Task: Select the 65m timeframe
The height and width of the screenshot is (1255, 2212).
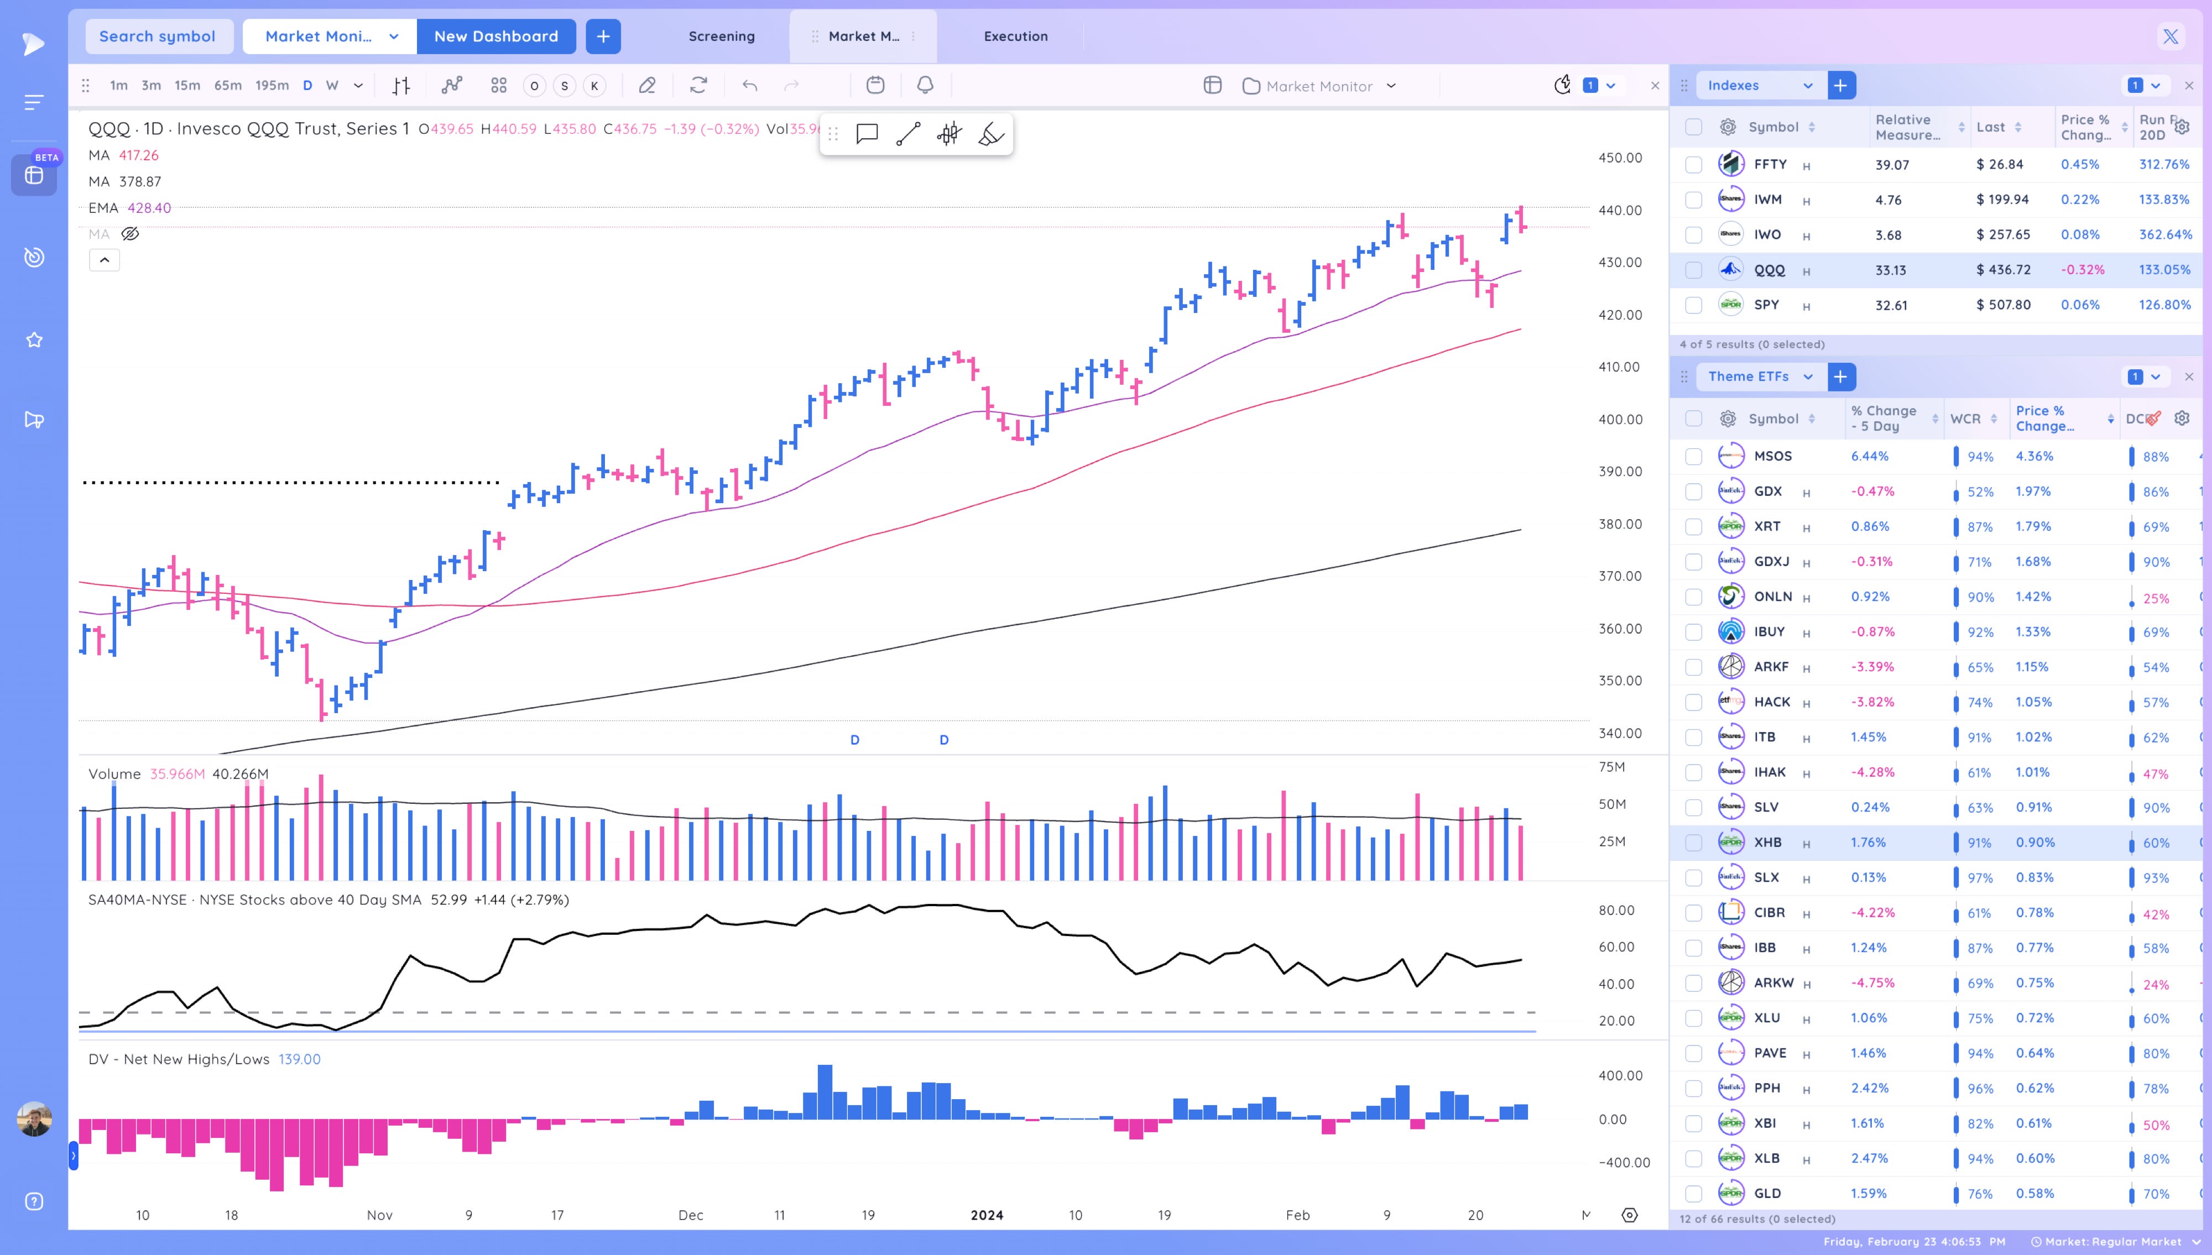Action: 228,85
